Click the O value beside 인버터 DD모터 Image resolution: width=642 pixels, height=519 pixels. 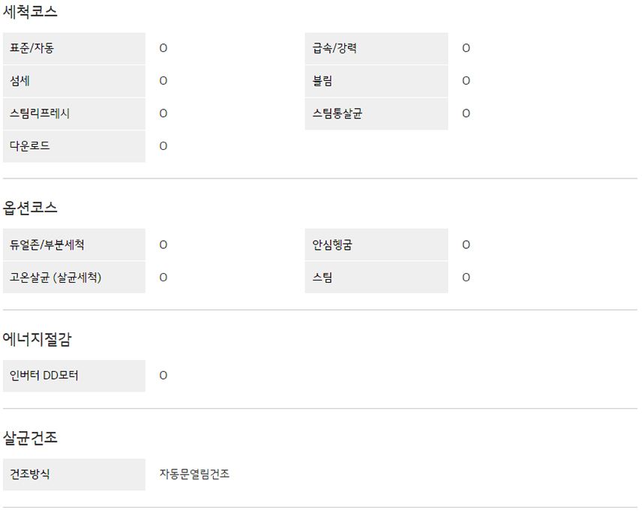[x=163, y=376]
